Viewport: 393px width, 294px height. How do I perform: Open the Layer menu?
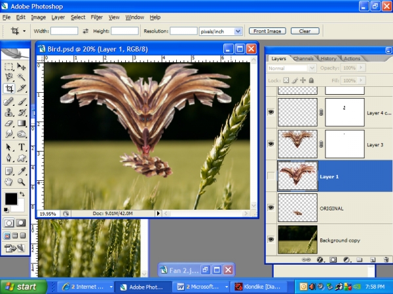coord(58,18)
